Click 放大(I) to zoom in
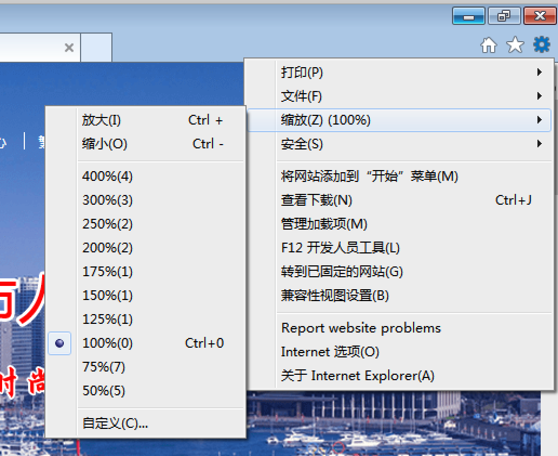Viewport: 558px width, 456px height. pyautogui.click(x=102, y=120)
